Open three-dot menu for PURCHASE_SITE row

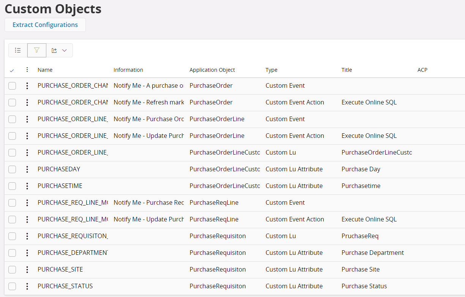27,270
